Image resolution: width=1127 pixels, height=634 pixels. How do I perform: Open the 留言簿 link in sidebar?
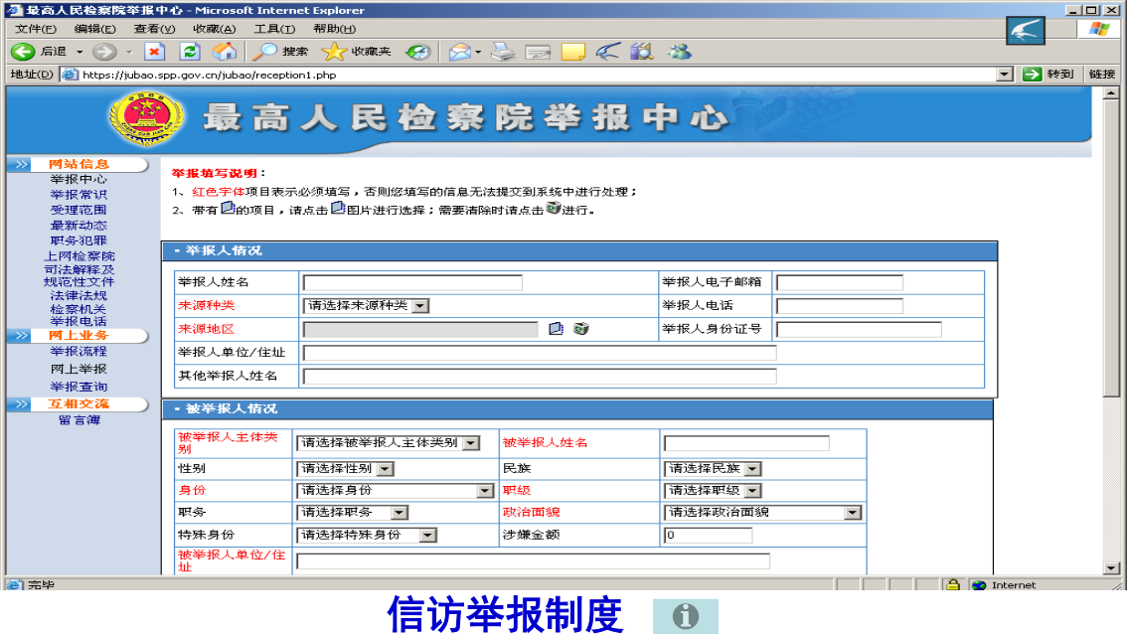pos(79,420)
